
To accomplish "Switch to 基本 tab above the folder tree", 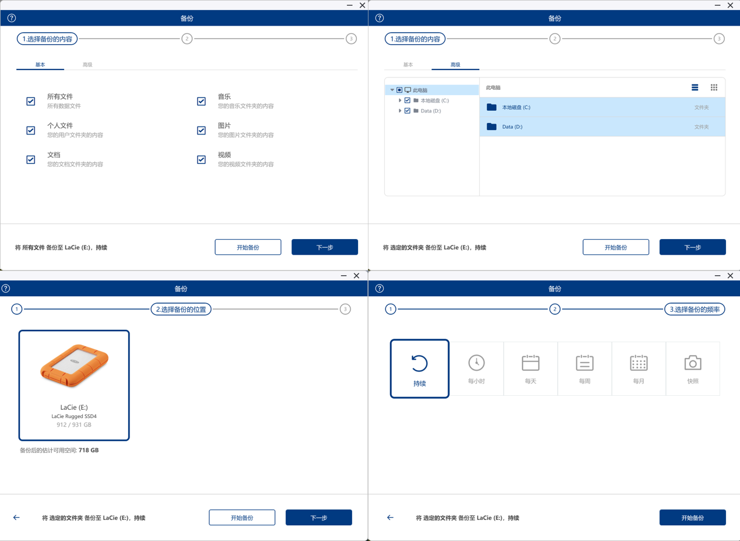I will pyautogui.click(x=408, y=65).
